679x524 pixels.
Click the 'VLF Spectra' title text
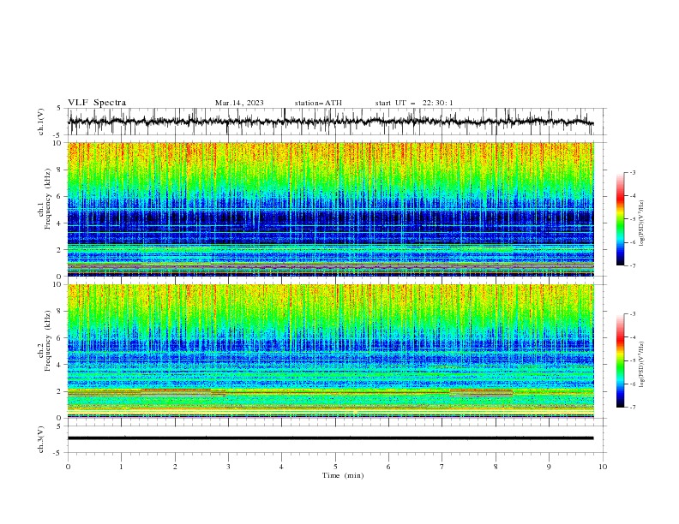(97, 103)
